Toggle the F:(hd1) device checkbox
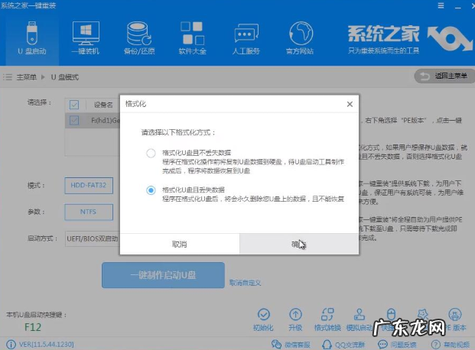 click(74, 120)
